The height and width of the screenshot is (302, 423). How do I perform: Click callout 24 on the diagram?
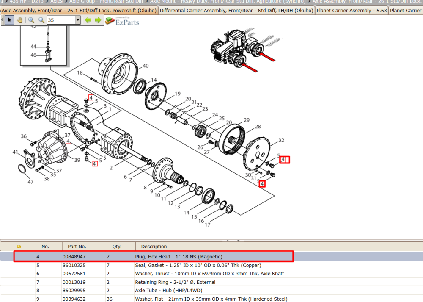[x=215, y=114]
